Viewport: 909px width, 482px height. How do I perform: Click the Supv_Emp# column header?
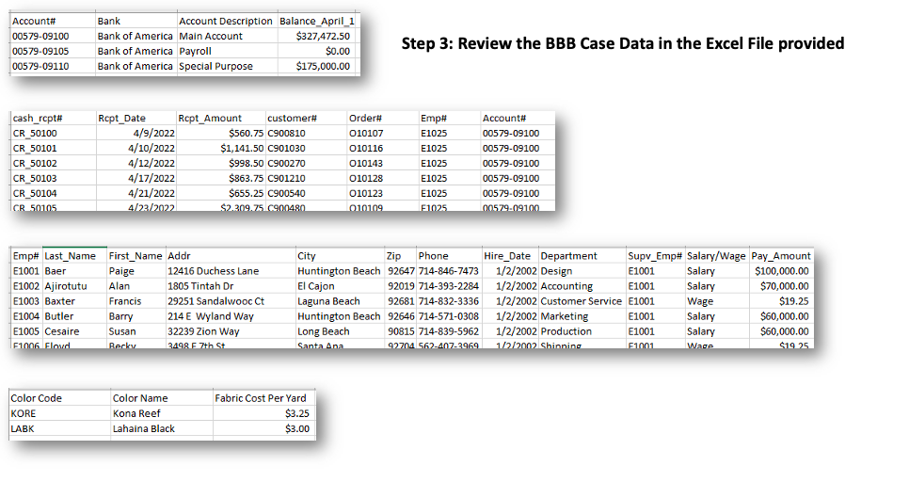click(x=655, y=256)
